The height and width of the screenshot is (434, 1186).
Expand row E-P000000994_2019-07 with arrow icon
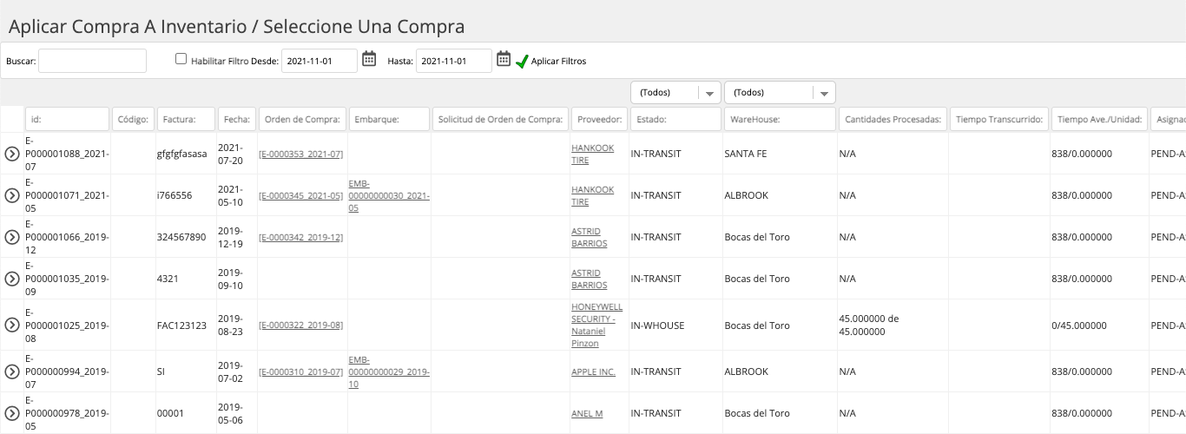pos(12,372)
